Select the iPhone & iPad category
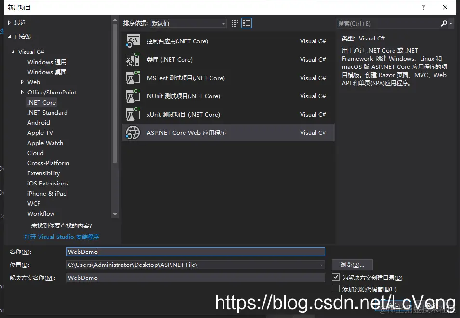The width and height of the screenshot is (460, 318). [x=47, y=193]
